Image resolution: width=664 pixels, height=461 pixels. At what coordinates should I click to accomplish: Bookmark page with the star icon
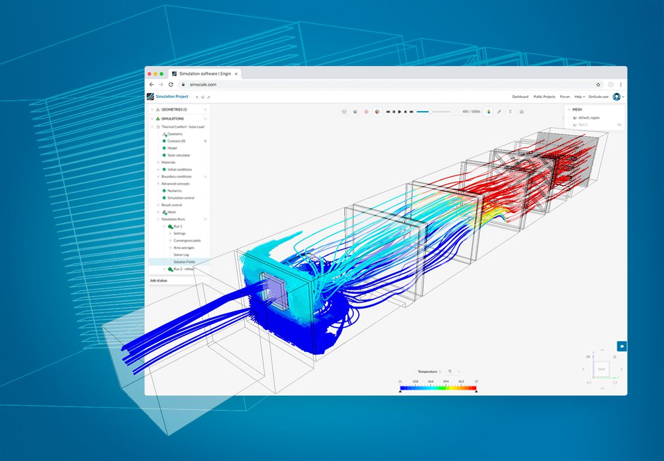coord(598,85)
